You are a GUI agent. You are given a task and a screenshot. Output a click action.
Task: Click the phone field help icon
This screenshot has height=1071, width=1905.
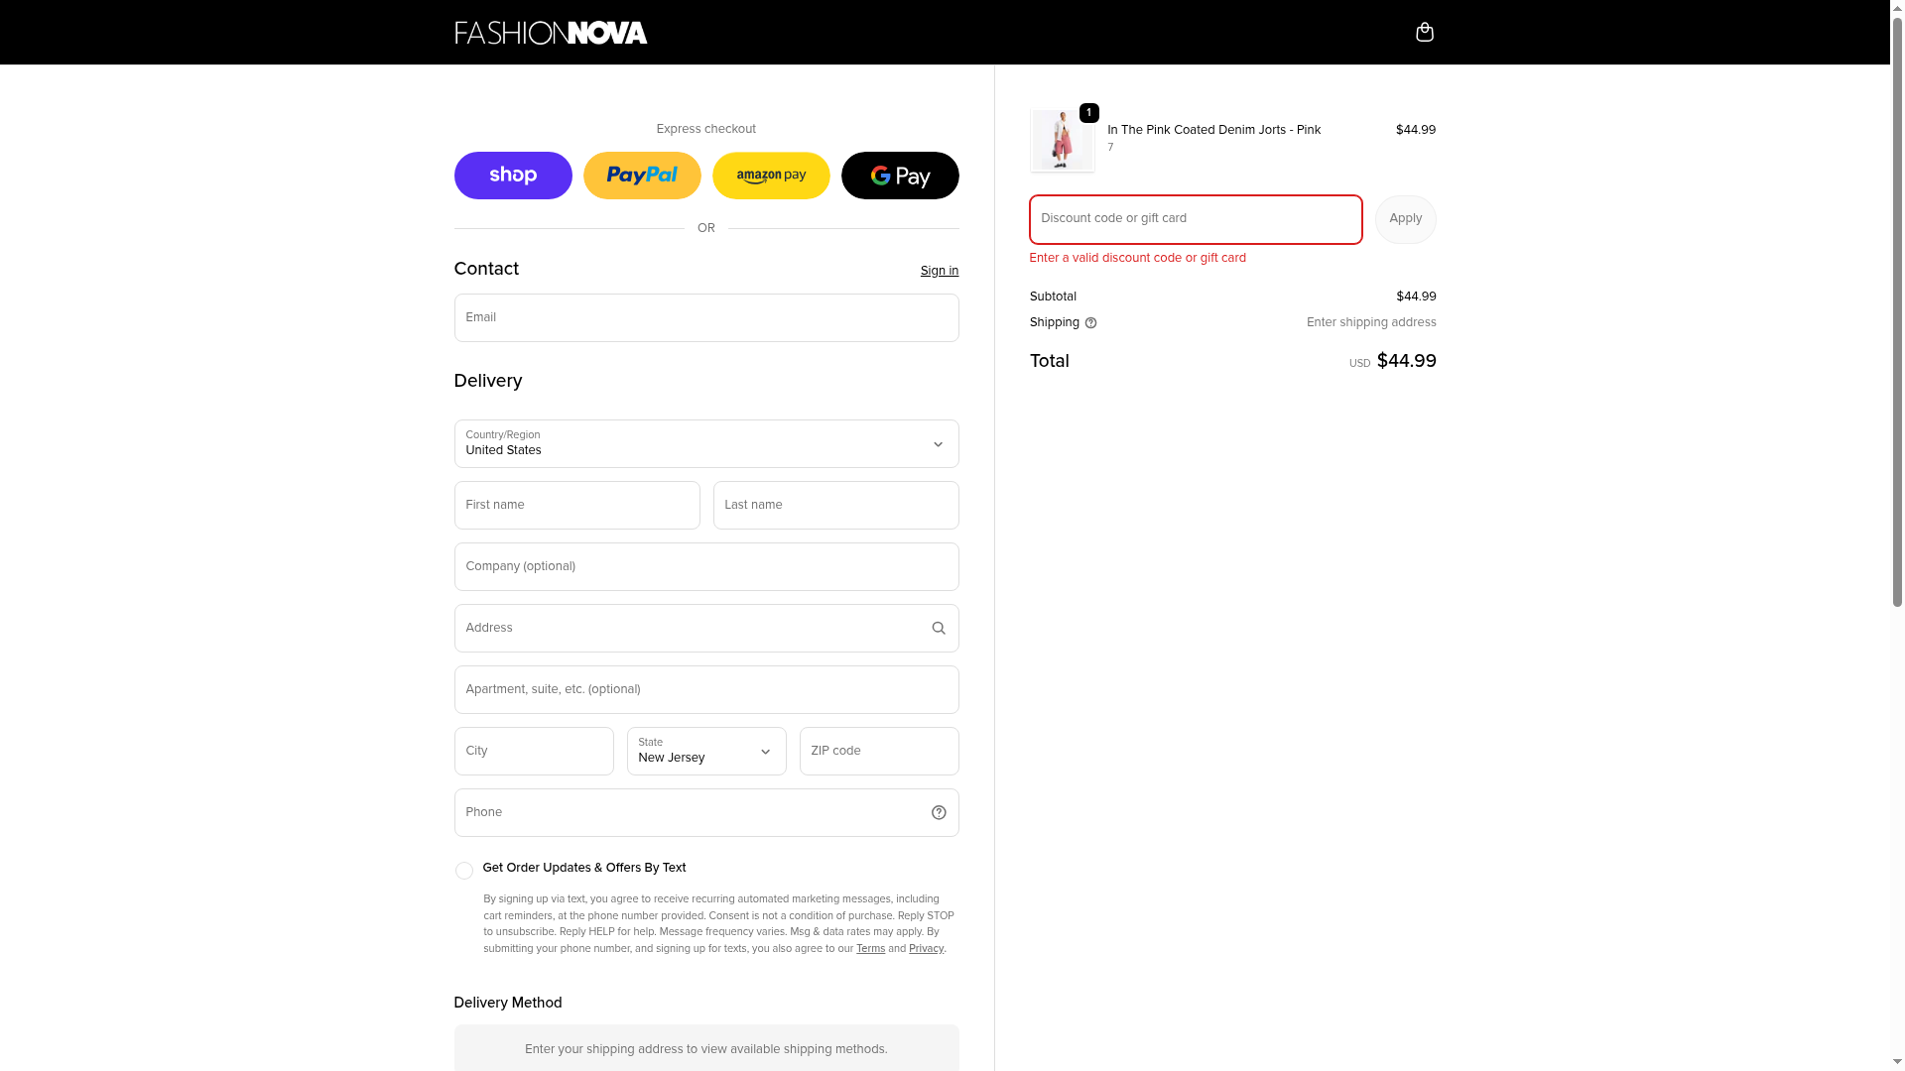click(x=939, y=813)
